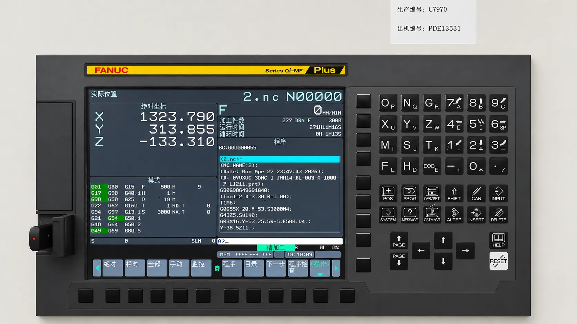Image resolution: width=577 pixels, height=324 pixels.
Task: Click the 2/# number key
Action: pos(476,145)
